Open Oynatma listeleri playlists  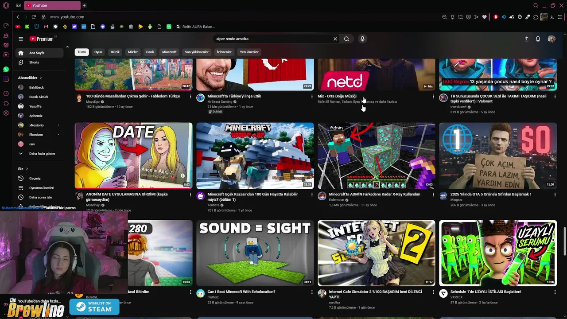pos(39,188)
